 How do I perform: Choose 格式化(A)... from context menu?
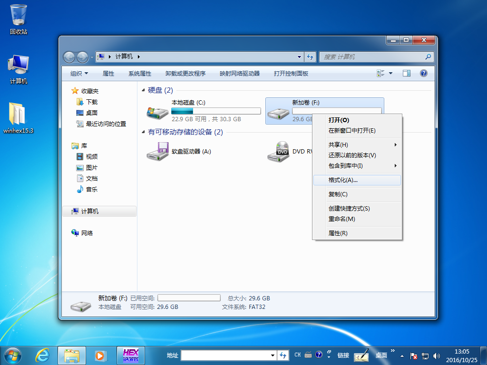357,180
